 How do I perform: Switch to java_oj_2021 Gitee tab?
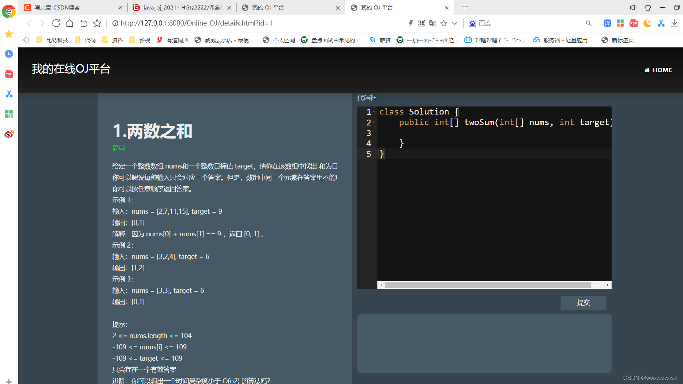pos(182,7)
